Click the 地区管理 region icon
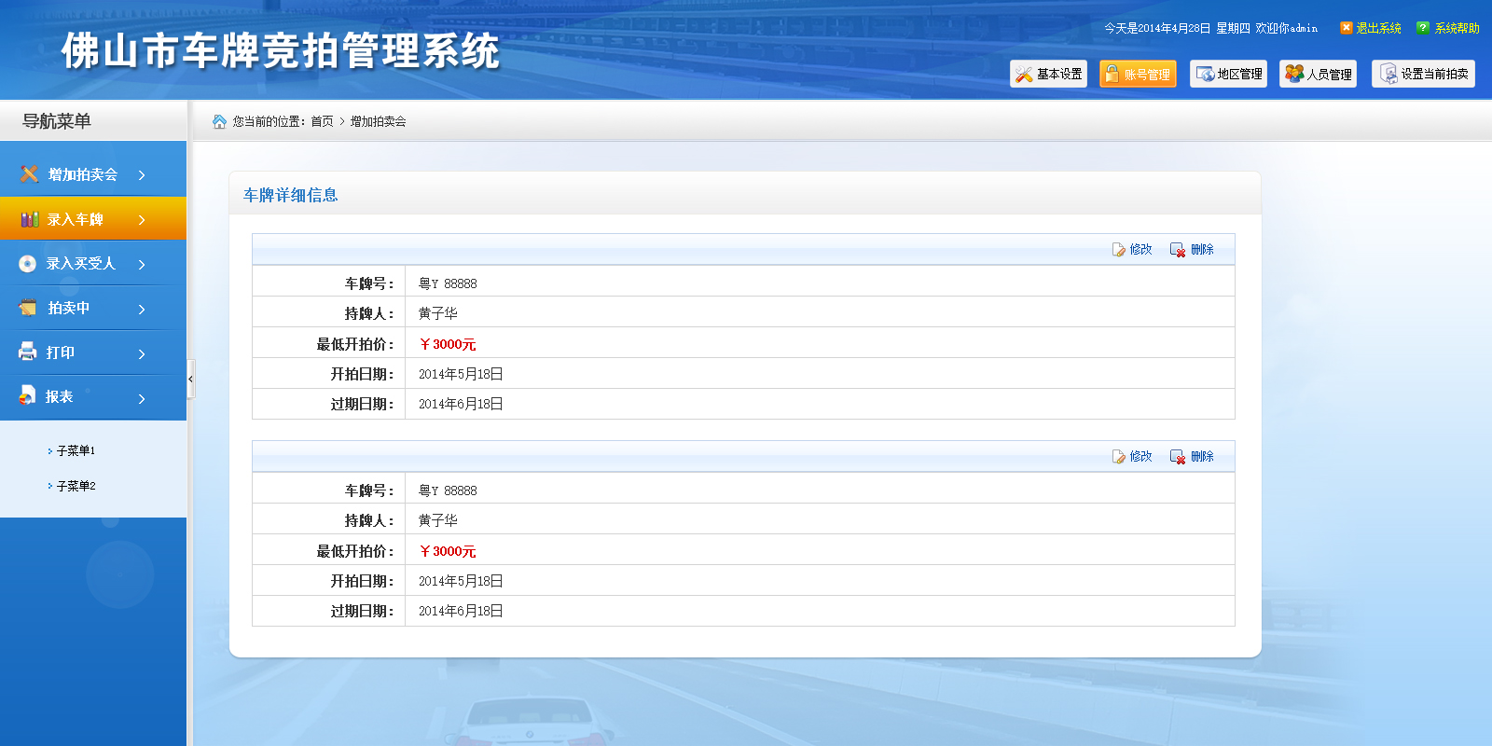Image resolution: width=1492 pixels, height=746 pixels. point(1206,75)
